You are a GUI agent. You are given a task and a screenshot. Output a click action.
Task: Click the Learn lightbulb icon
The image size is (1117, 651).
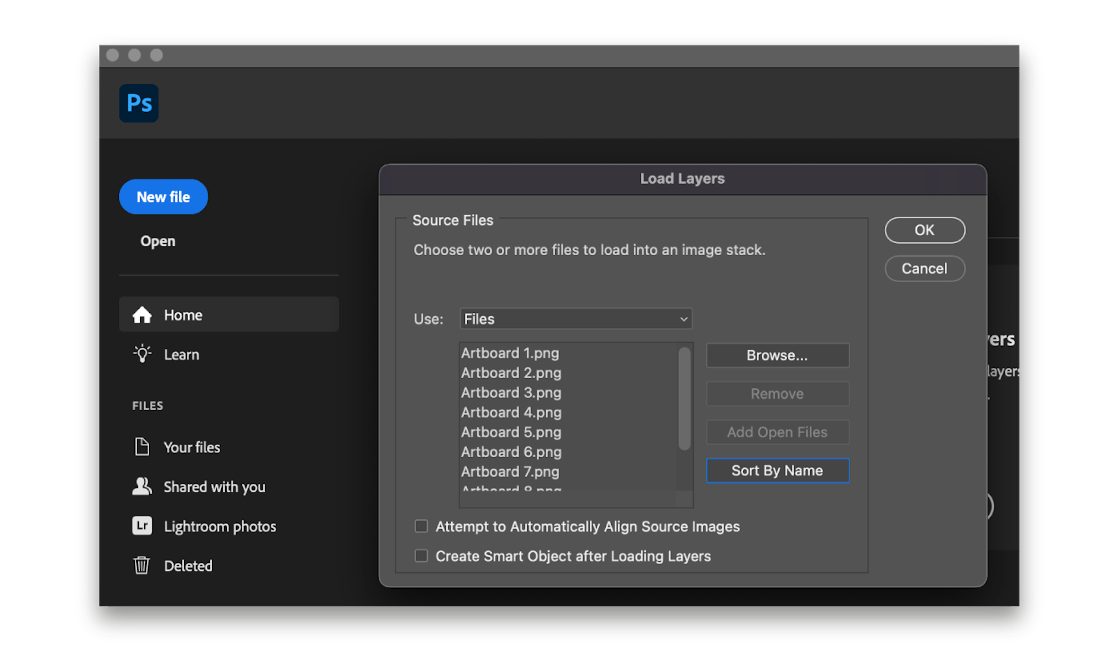[x=142, y=354]
